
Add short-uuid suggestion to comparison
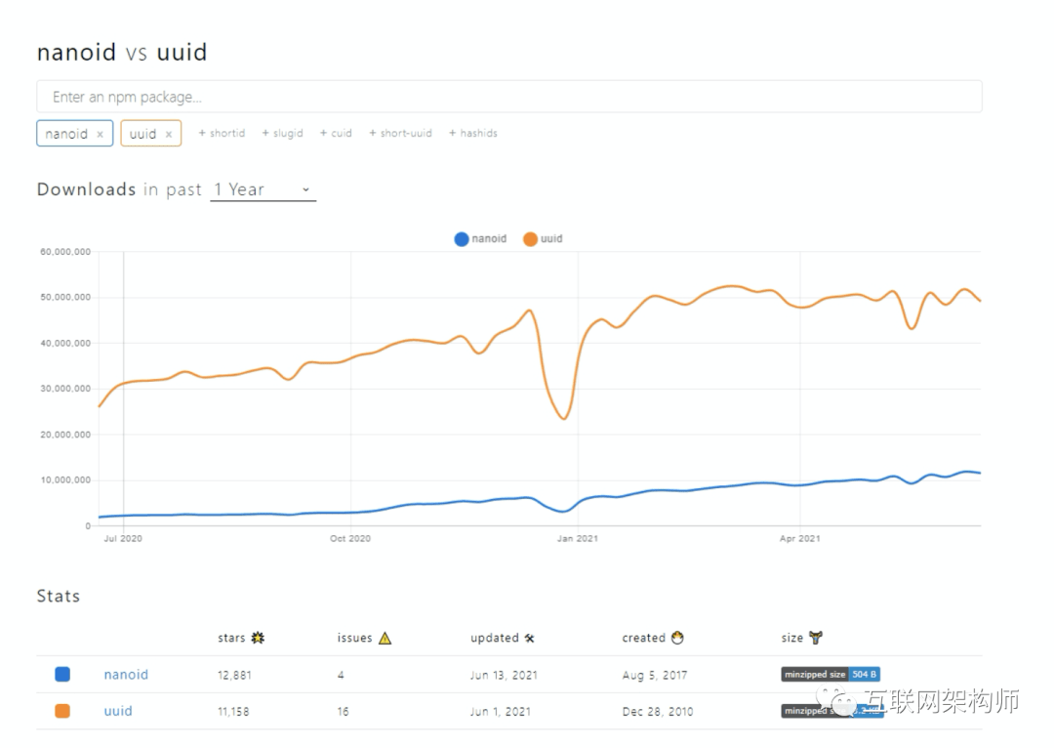(x=400, y=133)
